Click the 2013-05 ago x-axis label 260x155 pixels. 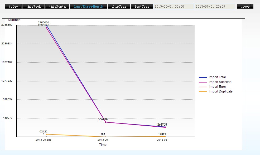click(44, 140)
